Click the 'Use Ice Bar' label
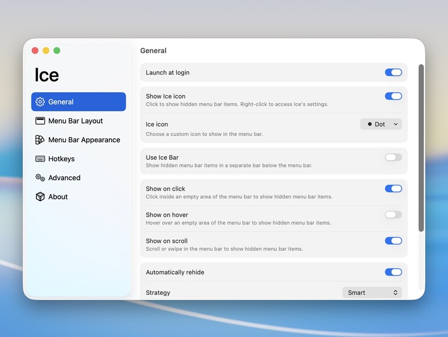The width and height of the screenshot is (448, 337). (162, 157)
